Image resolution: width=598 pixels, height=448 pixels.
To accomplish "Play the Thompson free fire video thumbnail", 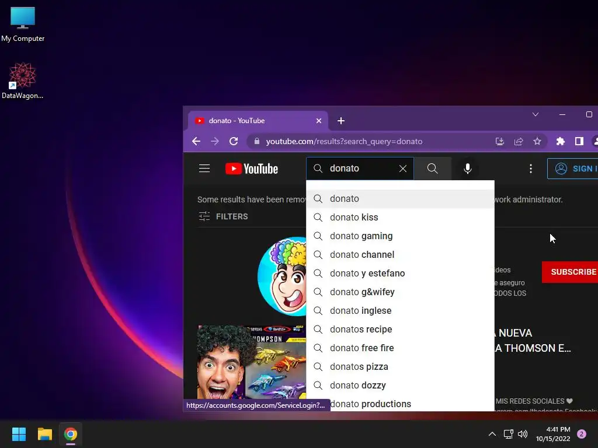I will tap(252, 362).
